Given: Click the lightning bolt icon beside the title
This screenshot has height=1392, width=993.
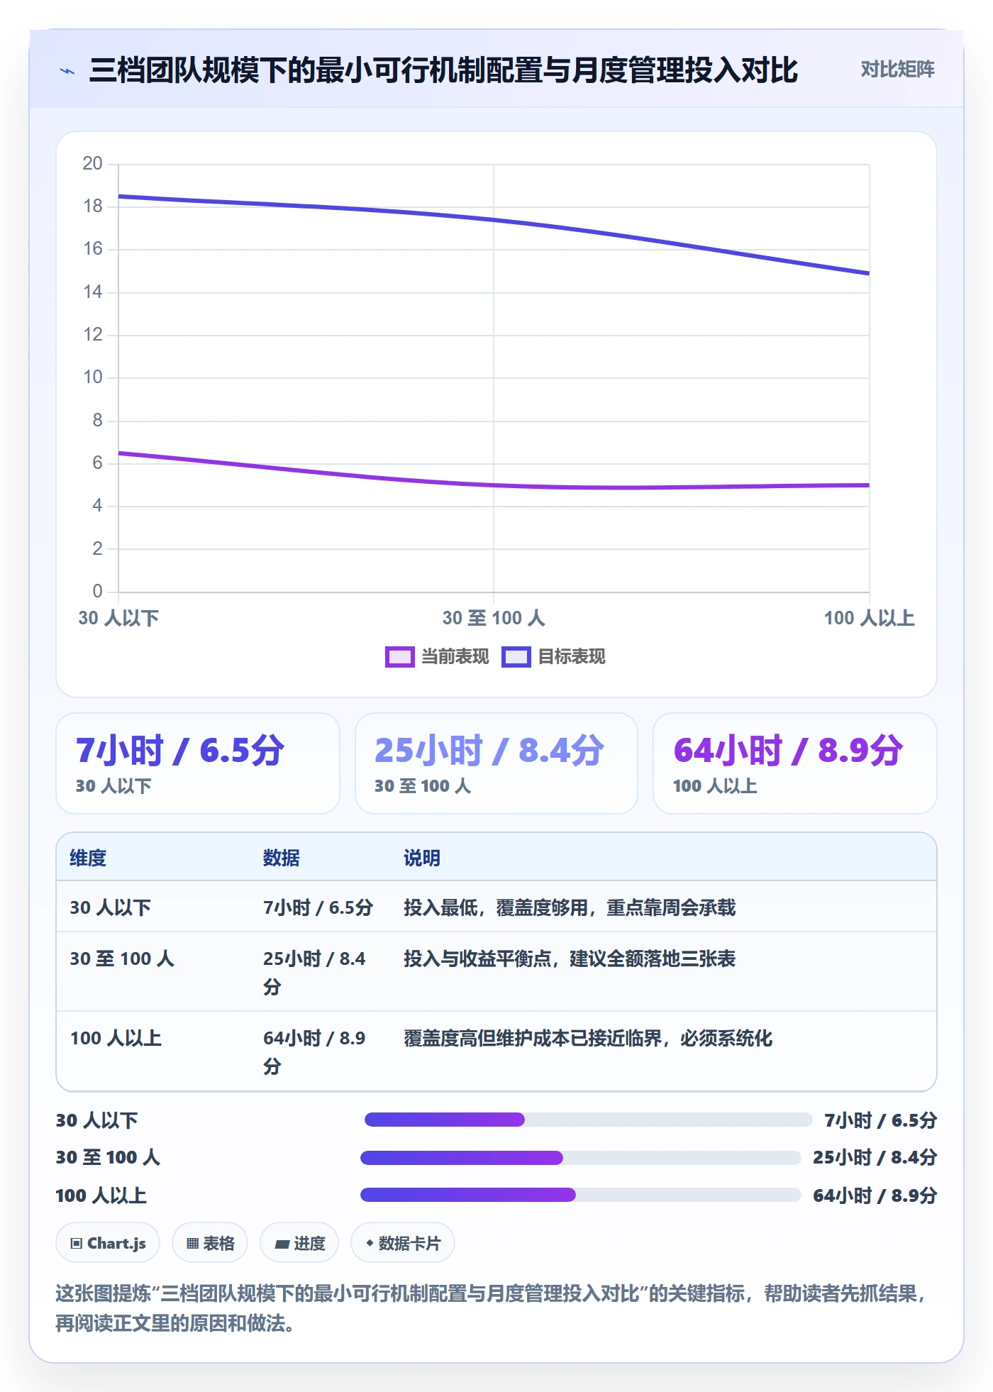Looking at the screenshot, I should click(67, 71).
